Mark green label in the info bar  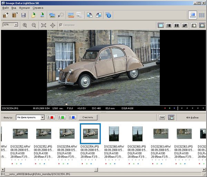pos(170,108)
